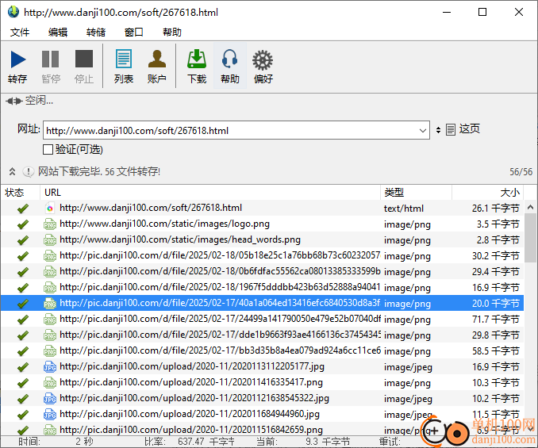Select the 20201151684265​9.png row
Image resolution: width=538 pixels, height=448 pixels.
[x=262, y=430]
